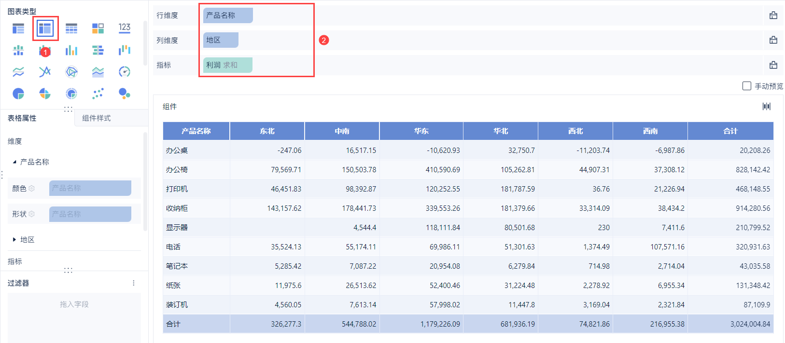
Task: Click the 东北 column header
Action: pyautogui.click(x=267, y=131)
